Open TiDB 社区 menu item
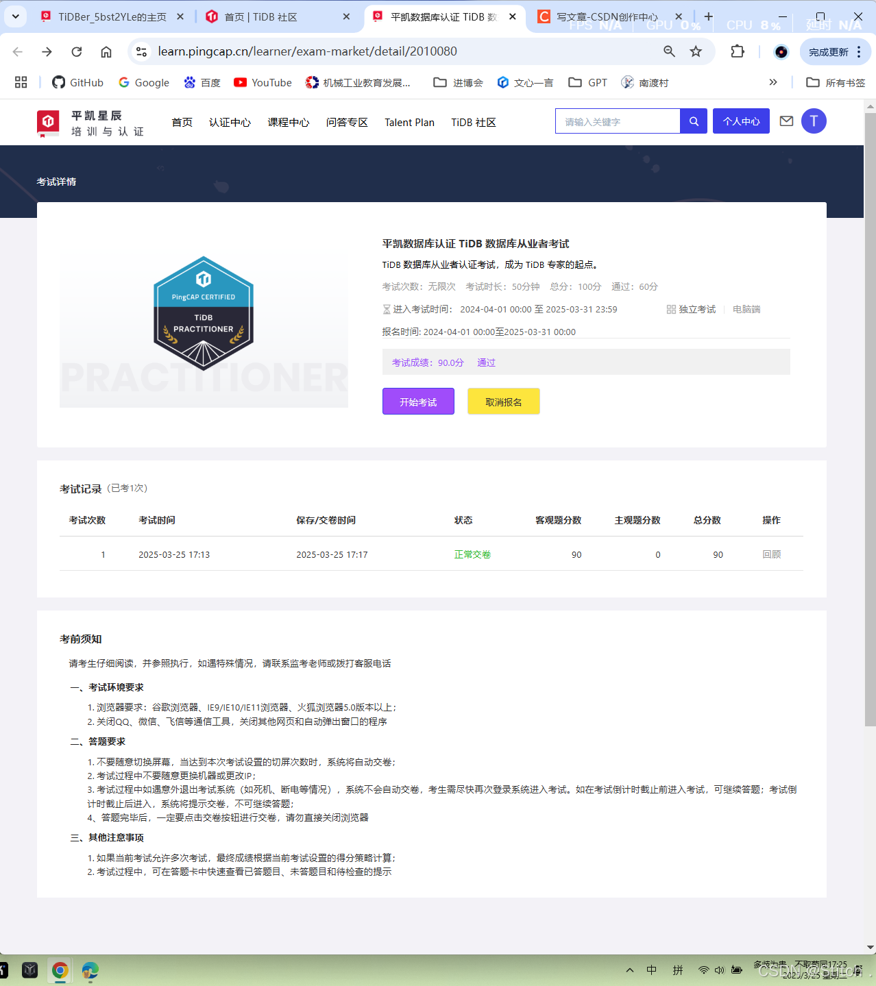This screenshot has height=986, width=876. 473,122
